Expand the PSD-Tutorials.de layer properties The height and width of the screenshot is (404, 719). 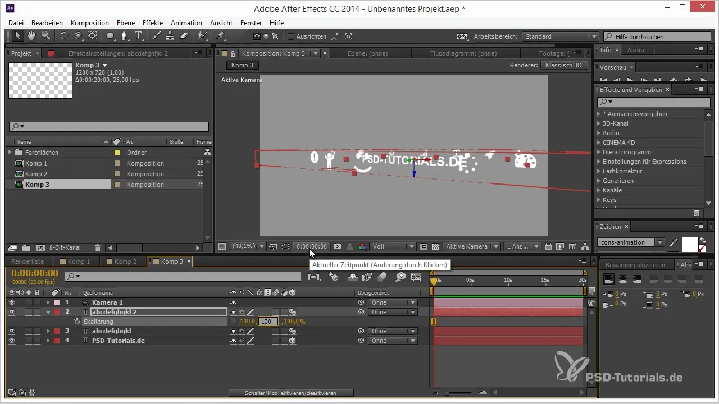[x=48, y=341]
